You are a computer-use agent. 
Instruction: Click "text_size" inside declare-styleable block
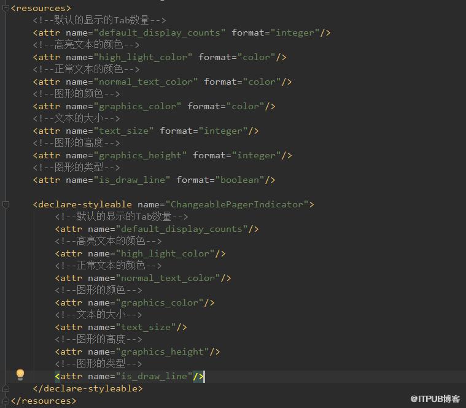146,327
